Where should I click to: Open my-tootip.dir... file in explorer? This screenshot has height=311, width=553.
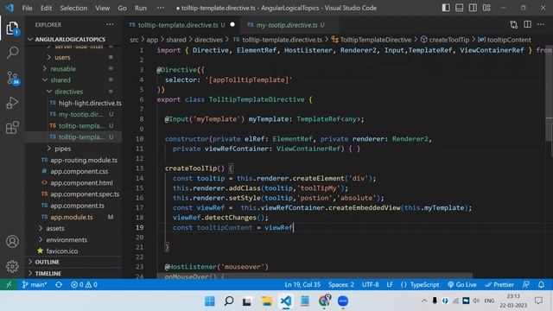(80, 114)
